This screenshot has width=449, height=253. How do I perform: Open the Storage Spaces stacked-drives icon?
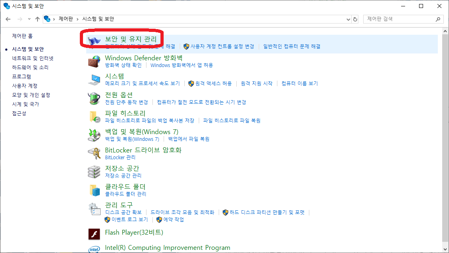[94, 172]
